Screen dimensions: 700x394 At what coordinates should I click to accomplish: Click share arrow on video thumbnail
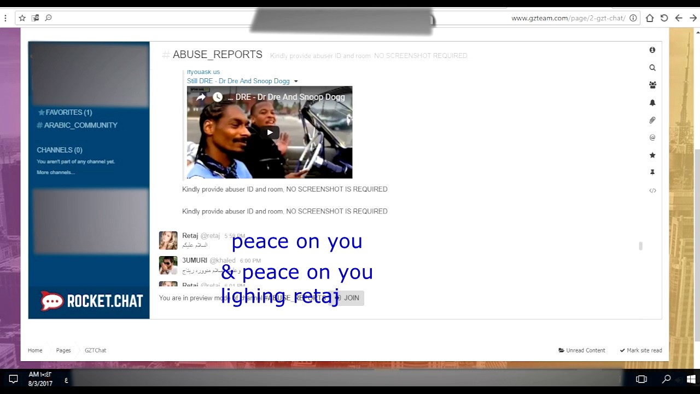[201, 97]
